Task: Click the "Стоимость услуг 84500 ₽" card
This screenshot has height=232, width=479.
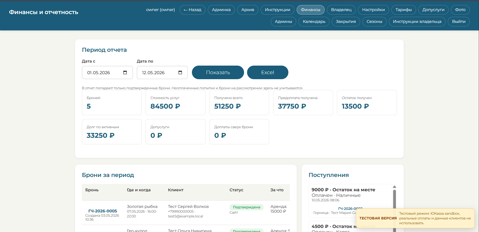Action: tap(176, 103)
